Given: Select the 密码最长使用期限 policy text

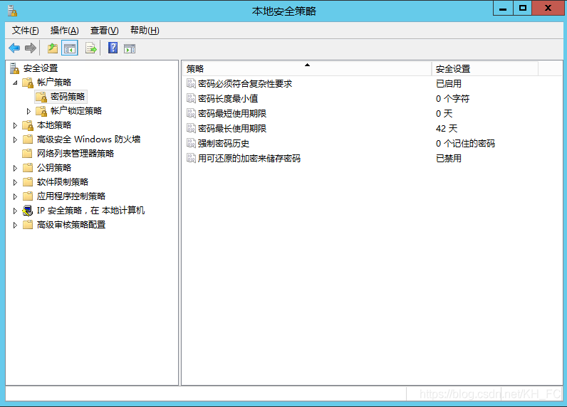Looking at the screenshot, I should click(232, 129).
